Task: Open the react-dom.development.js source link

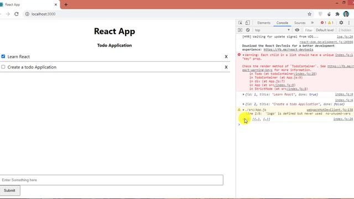Action: click(x=326, y=42)
